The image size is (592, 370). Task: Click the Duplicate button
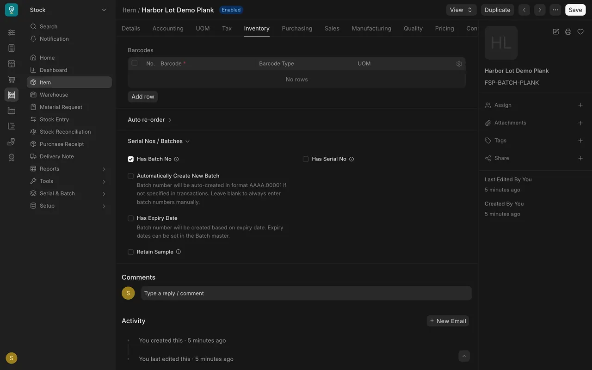click(x=497, y=10)
